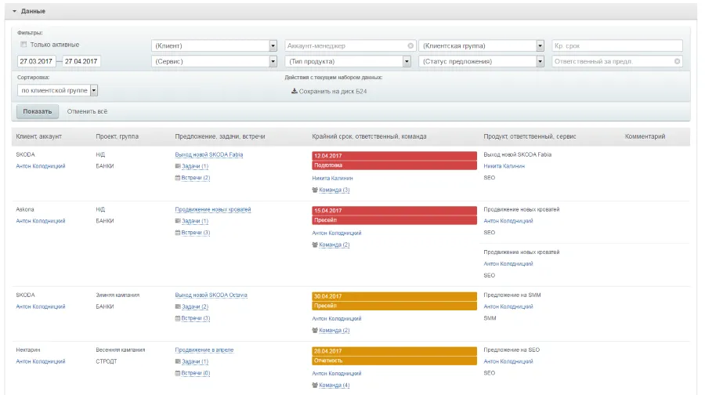
Task: Open Продвижение новых кроватей proposal link
Action: pyautogui.click(x=213, y=209)
